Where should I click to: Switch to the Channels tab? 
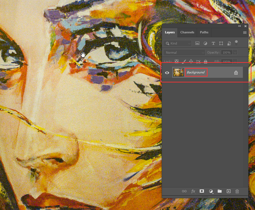[x=187, y=32]
